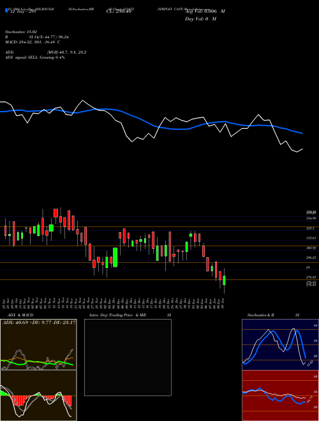Click the 'Day Vol: 0 M' label

click(x=200, y=18)
